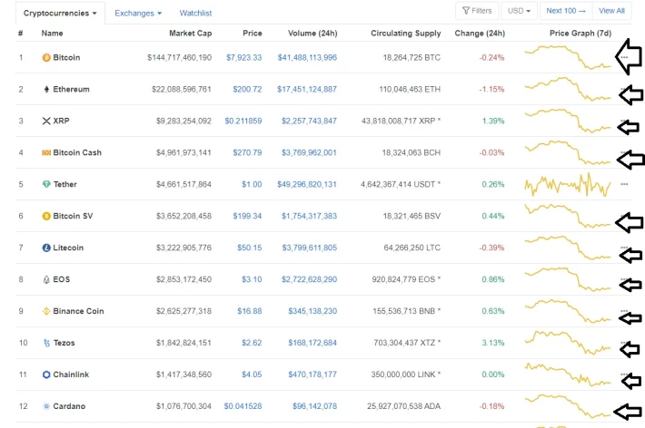Click the Bitcoin SV logo icon
The width and height of the screenshot is (645, 428).
click(x=46, y=216)
